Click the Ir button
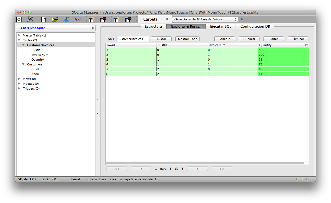 242,19
